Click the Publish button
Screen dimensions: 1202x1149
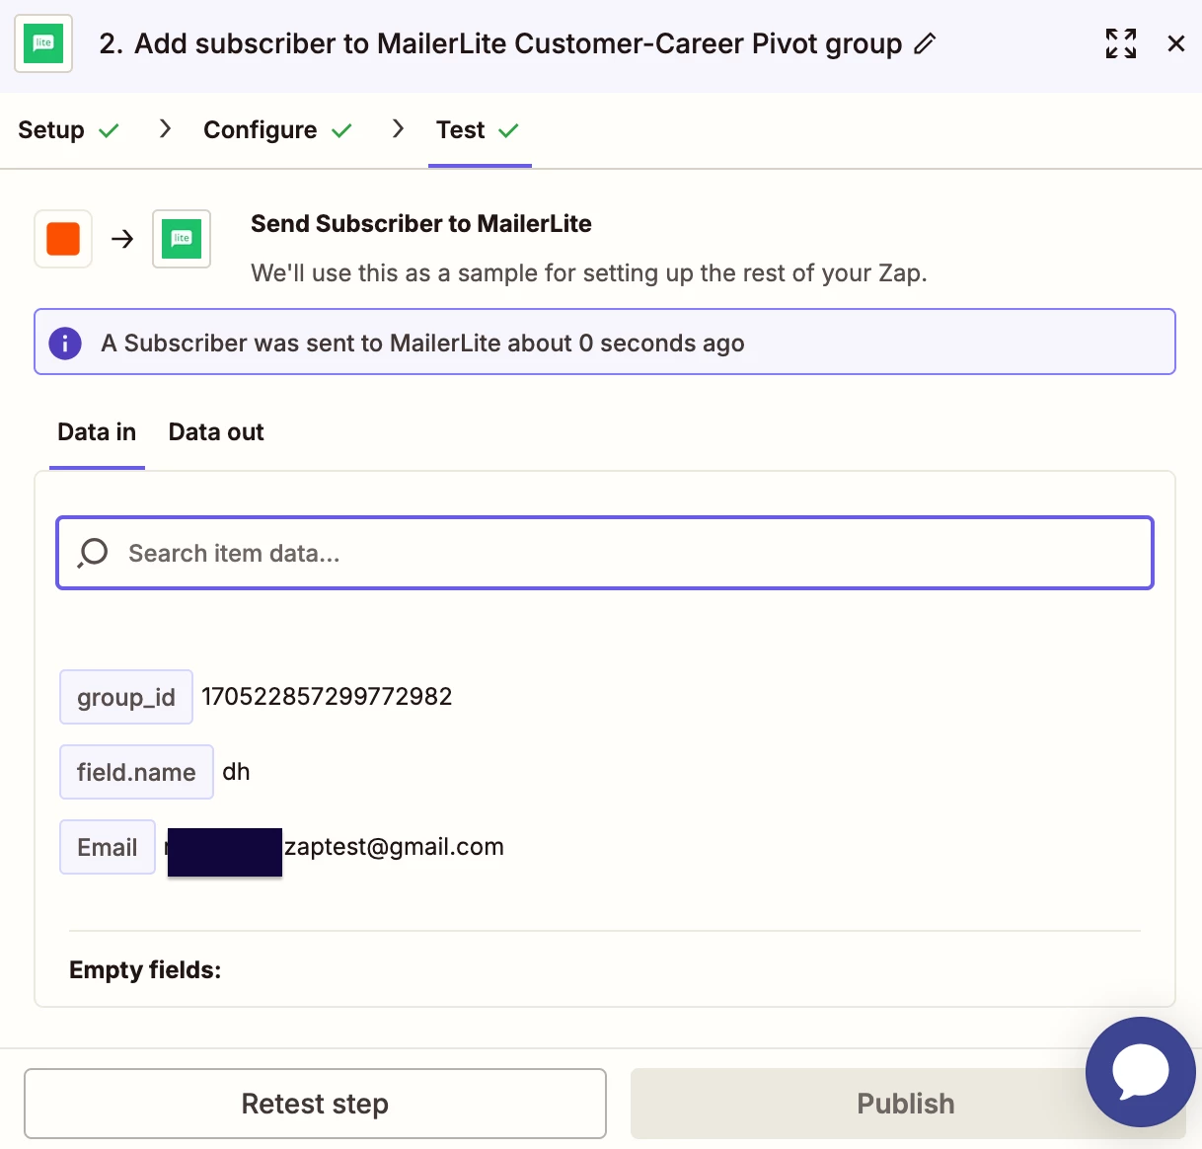(x=906, y=1104)
